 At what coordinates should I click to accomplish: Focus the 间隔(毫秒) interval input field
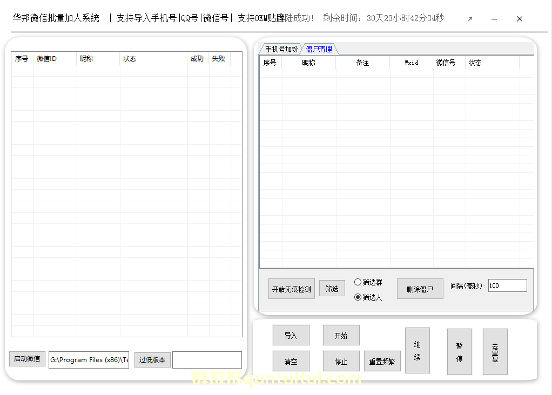pos(507,285)
